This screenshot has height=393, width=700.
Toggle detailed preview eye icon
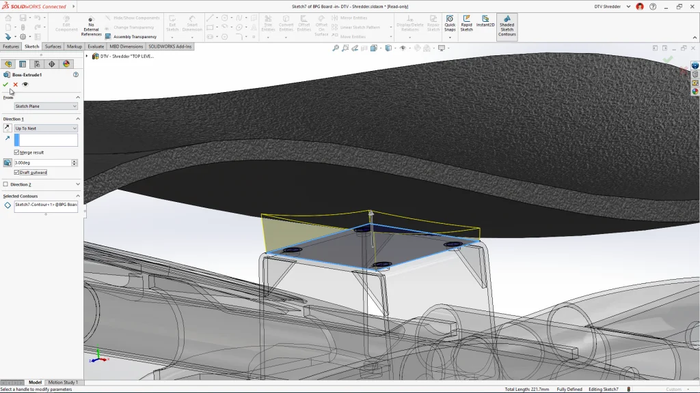click(x=25, y=85)
